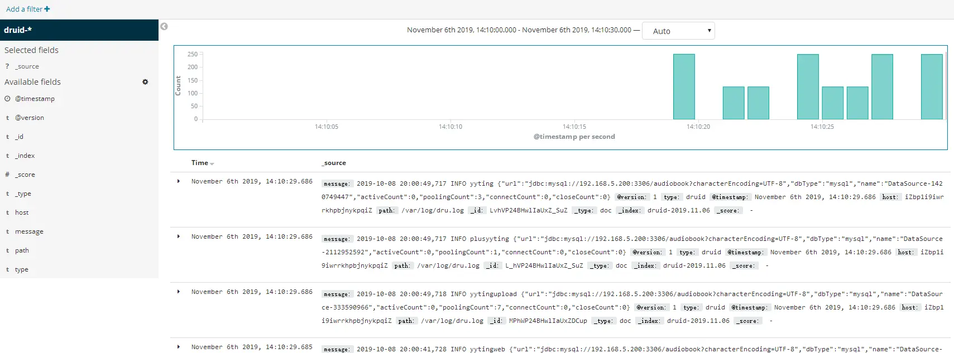Image resolution: width=954 pixels, height=353 pixels.
Task: Click the histogram bar at 14:10:19
Action: click(684, 86)
